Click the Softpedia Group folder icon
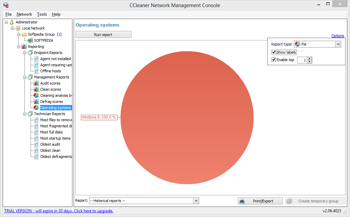 24,34
